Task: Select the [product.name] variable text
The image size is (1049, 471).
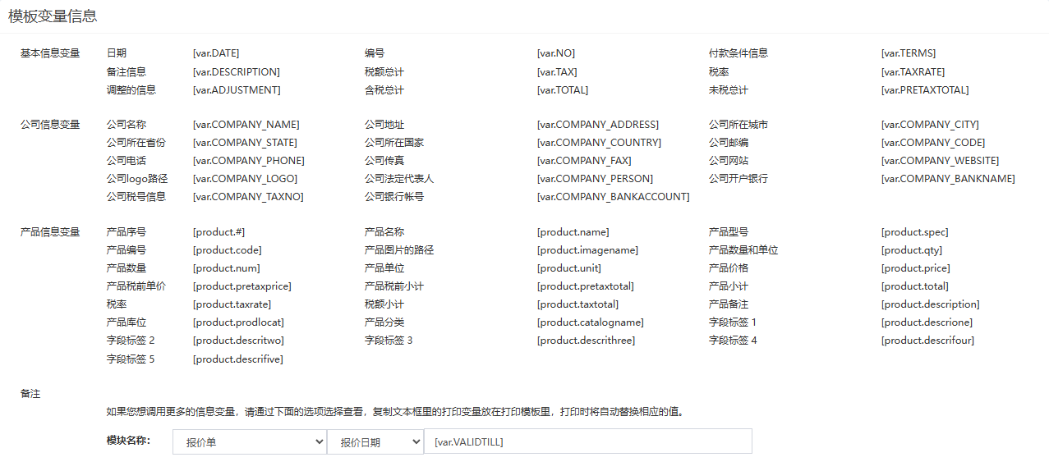Action: [x=573, y=232]
